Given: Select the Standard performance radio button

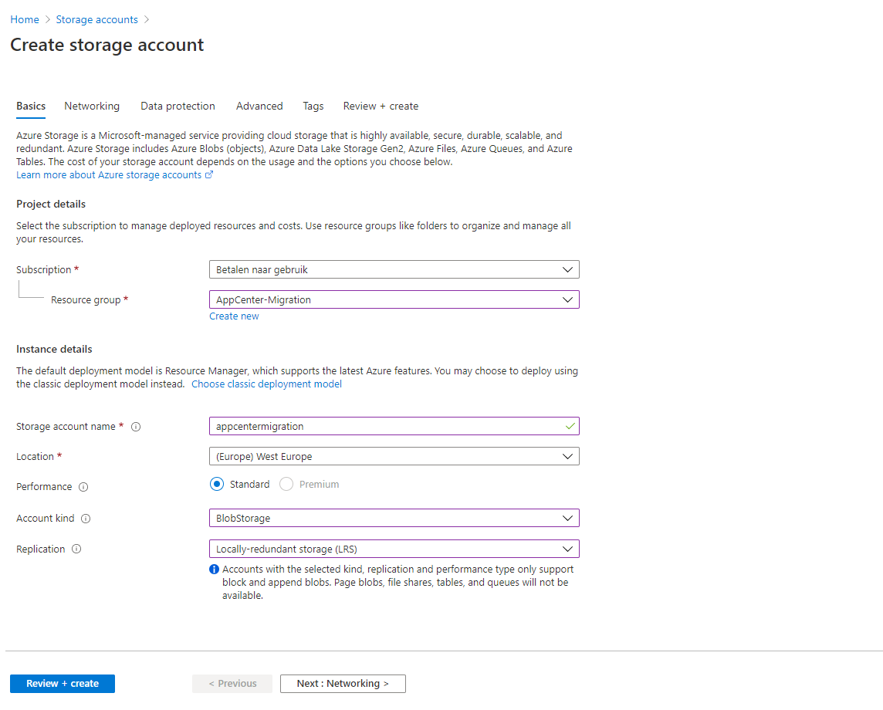Looking at the screenshot, I should coord(217,485).
